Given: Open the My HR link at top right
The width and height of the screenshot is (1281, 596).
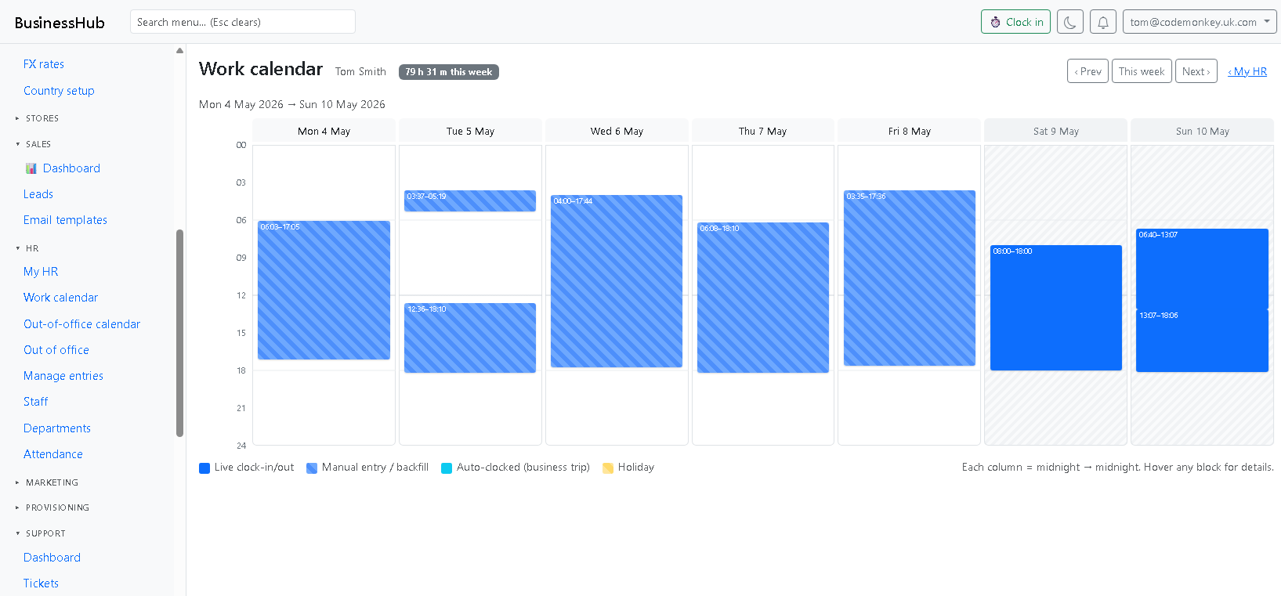Looking at the screenshot, I should [x=1247, y=71].
